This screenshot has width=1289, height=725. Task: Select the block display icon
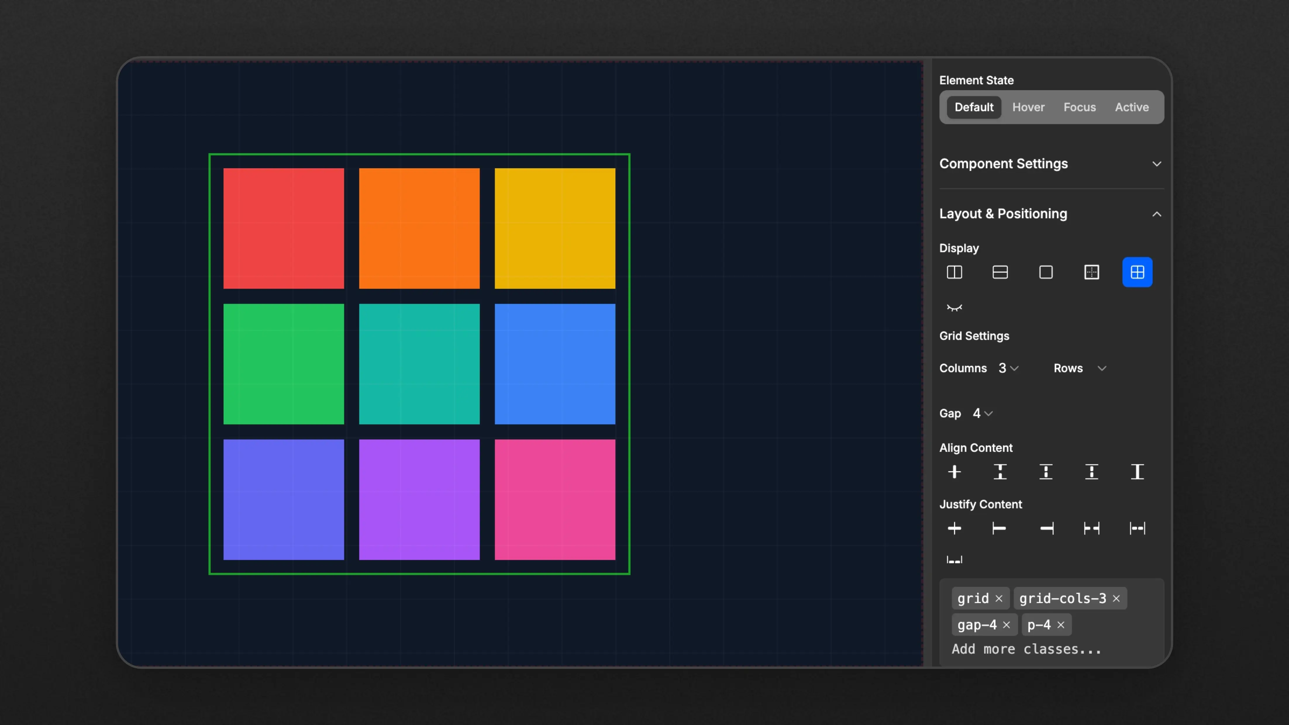click(x=1045, y=272)
